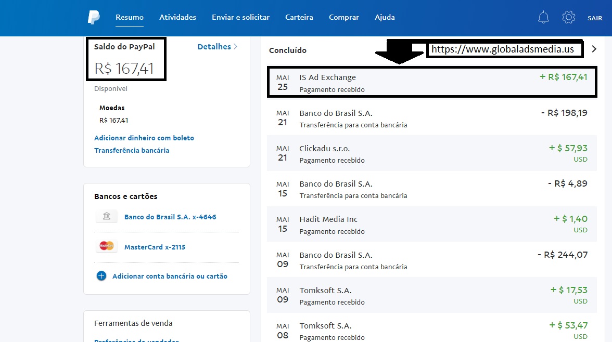Viewport: 612px width, 342px height.
Task: Click the Ferramentas de venda heading
Action: coord(133,323)
